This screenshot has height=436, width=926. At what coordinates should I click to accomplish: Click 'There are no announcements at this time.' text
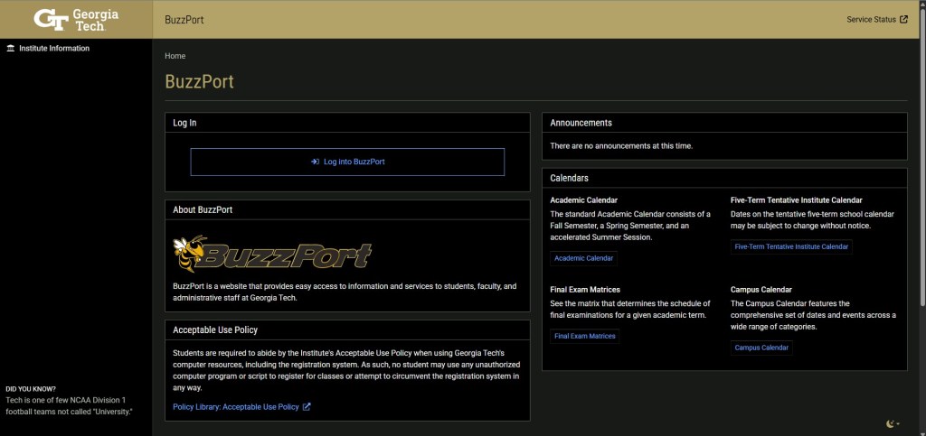click(x=621, y=145)
